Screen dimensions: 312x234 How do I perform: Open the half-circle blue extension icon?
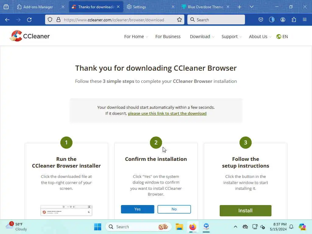271,20
